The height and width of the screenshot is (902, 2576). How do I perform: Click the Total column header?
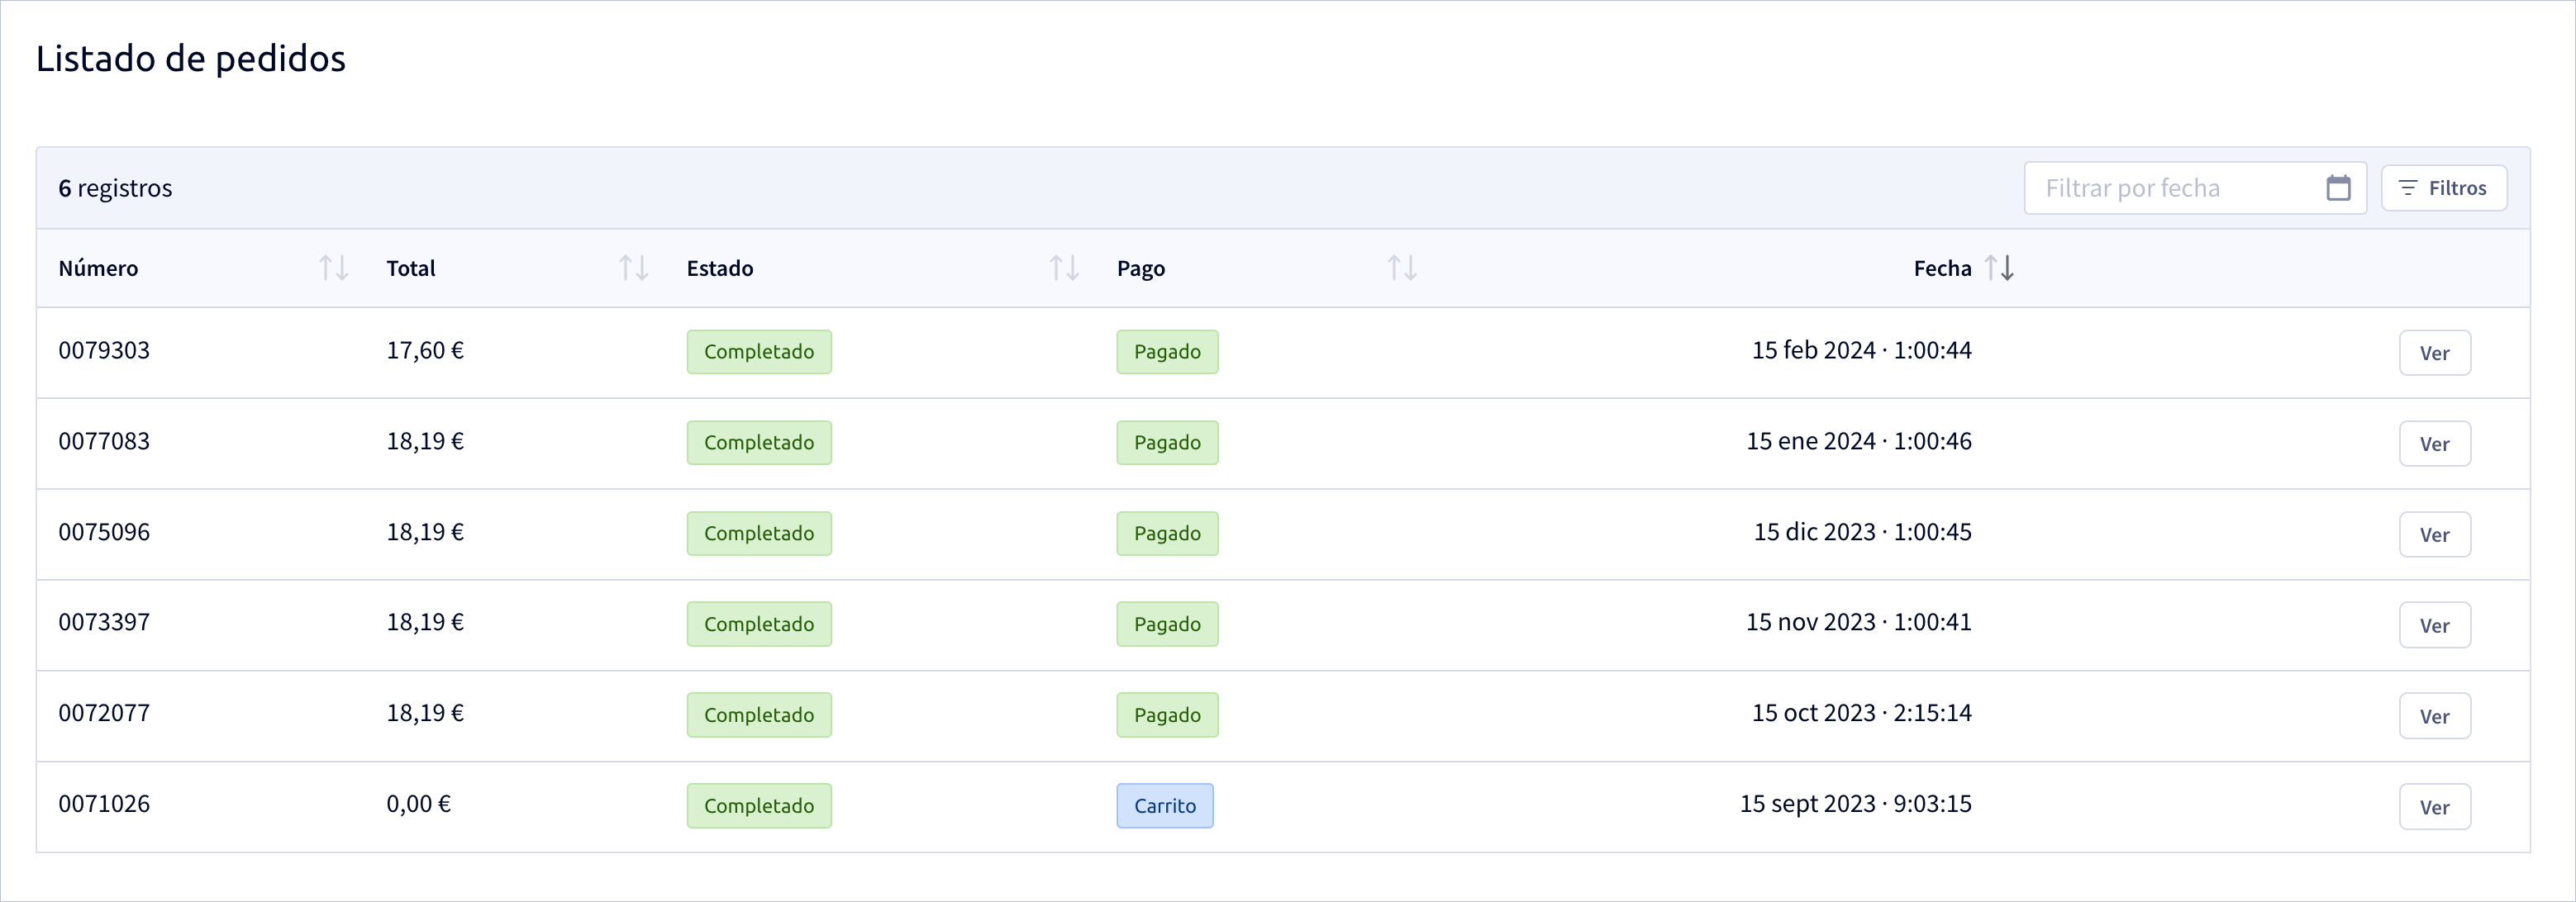pos(411,268)
